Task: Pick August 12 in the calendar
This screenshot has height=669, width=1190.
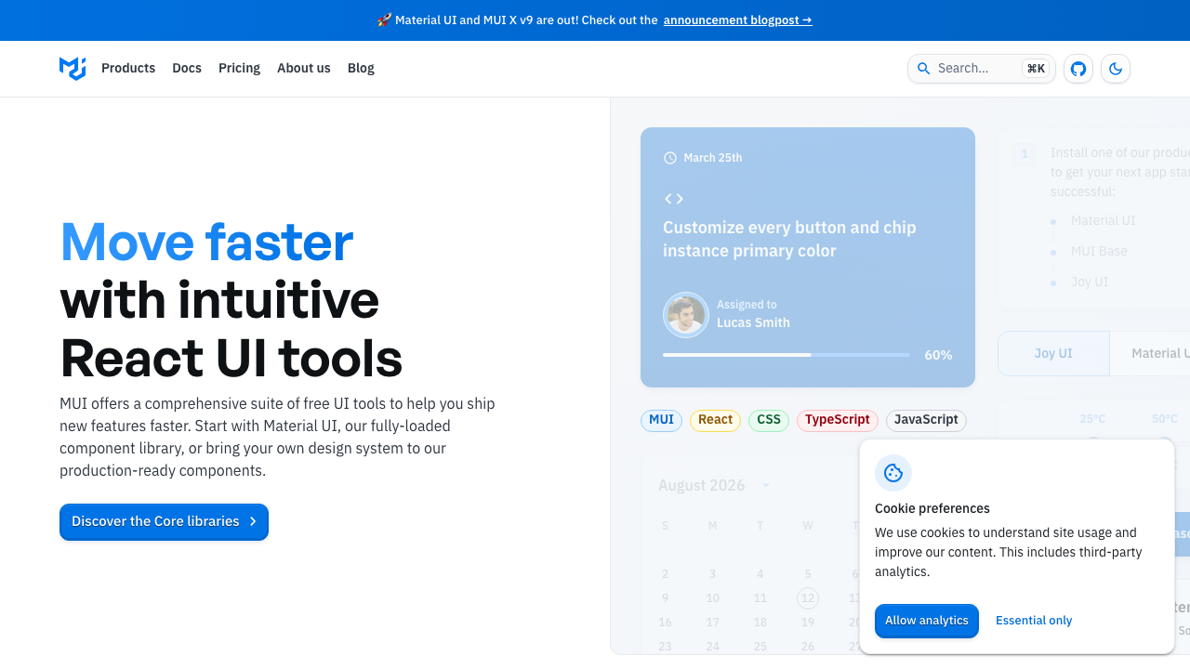Action: point(808,598)
